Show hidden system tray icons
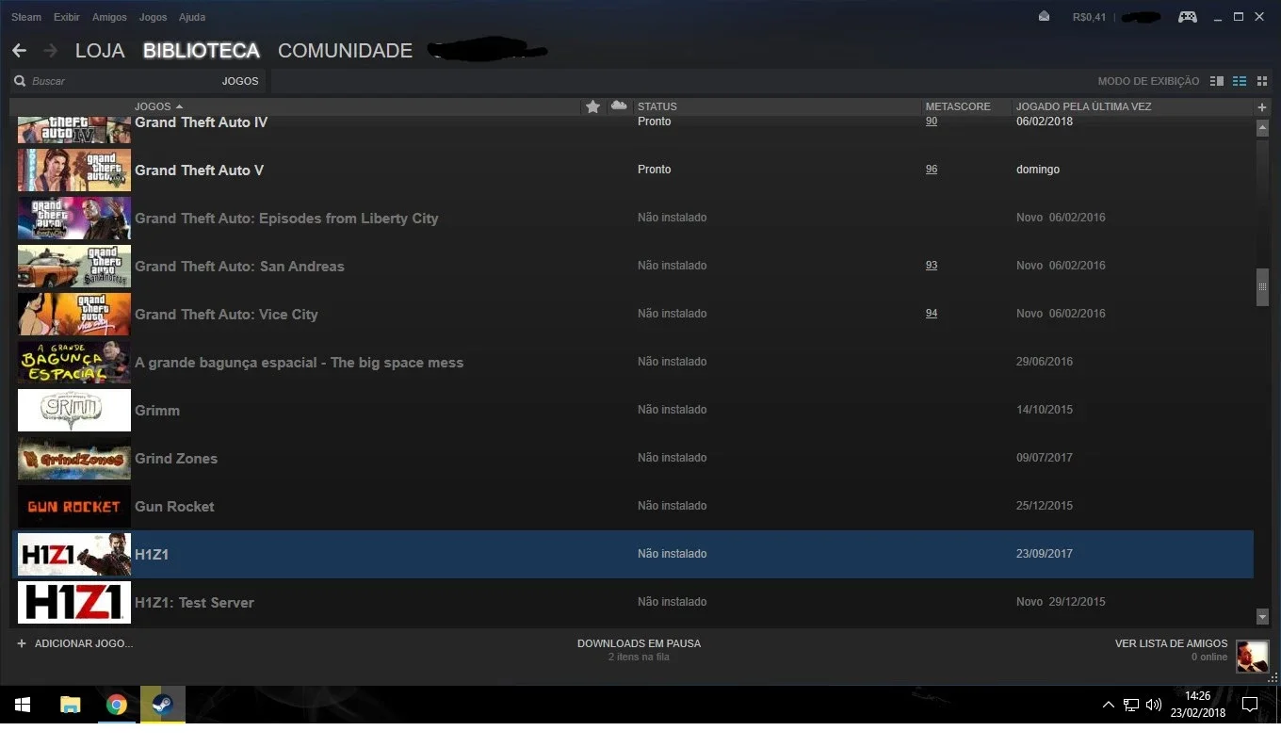Screen dimensions: 1281x747 point(1108,705)
